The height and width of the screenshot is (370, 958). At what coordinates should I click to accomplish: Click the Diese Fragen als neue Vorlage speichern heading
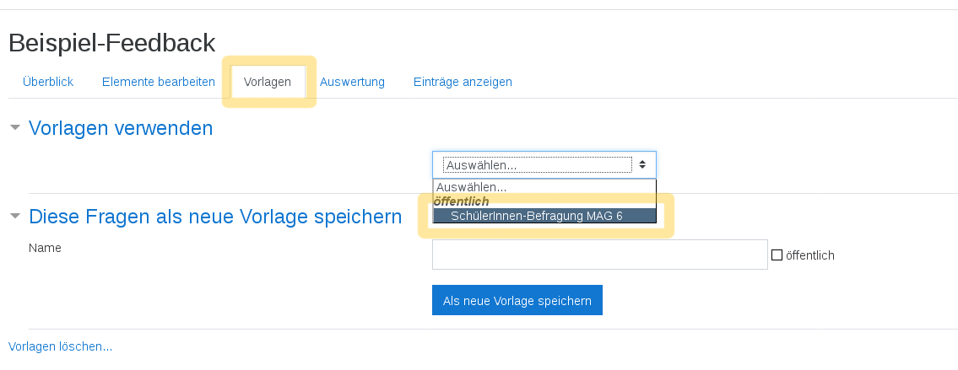pos(215,217)
